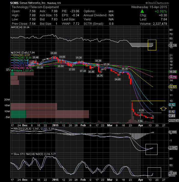Viewport: 179px width, 182px height.
Task: Click the 16.16 price label on chart
Action: tap(125, 69)
